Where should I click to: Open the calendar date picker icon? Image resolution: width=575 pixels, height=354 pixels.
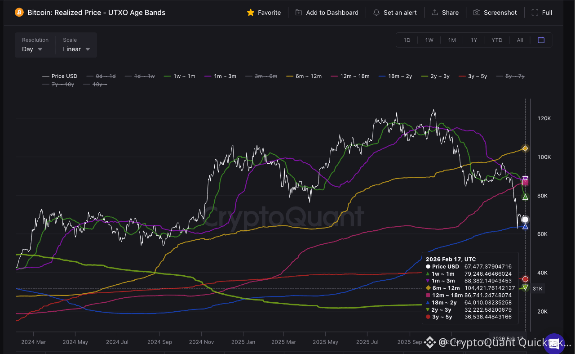coord(541,40)
